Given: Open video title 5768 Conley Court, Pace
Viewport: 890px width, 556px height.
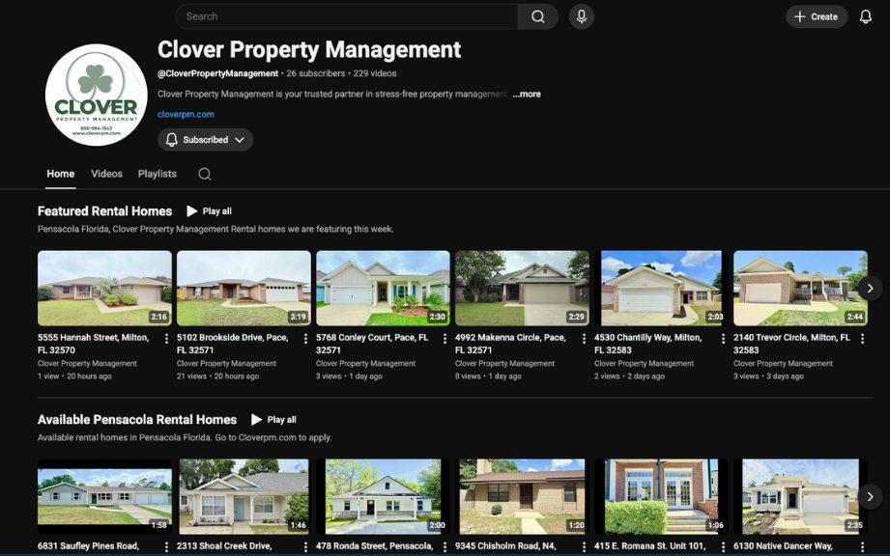Looking at the screenshot, I should pyautogui.click(x=372, y=344).
